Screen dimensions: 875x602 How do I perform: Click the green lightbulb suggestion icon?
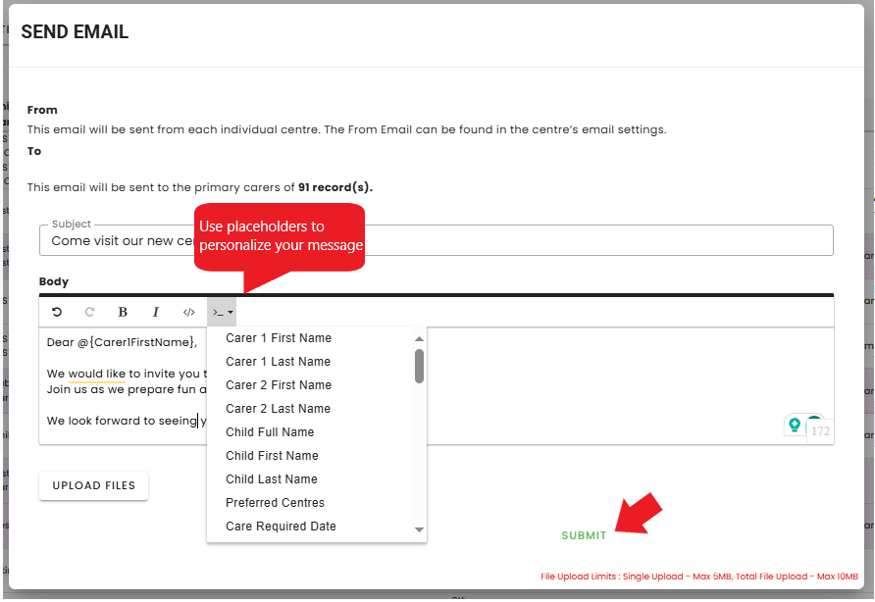click(795, 426)
